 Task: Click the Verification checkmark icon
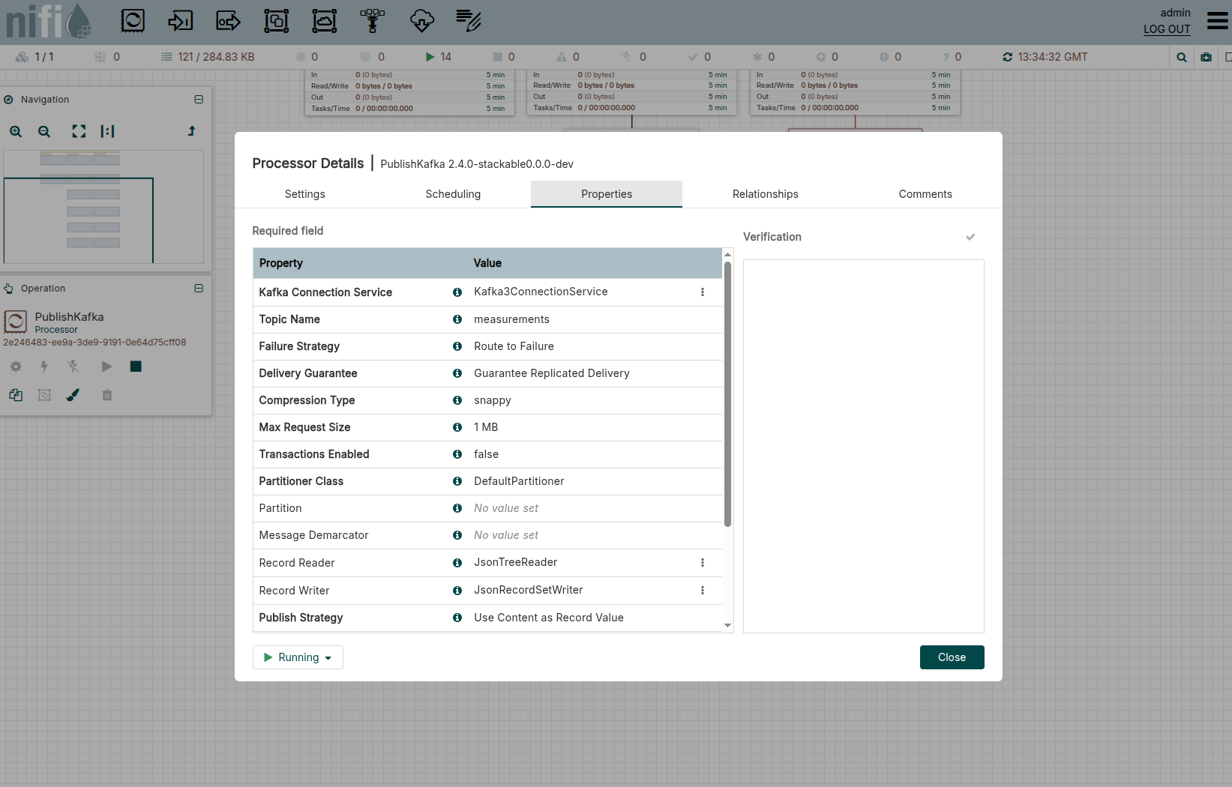970,237
